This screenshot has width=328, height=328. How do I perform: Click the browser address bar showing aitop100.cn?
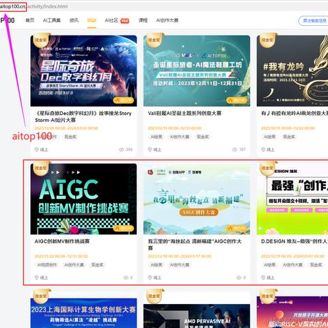click(x=164, y=6)
